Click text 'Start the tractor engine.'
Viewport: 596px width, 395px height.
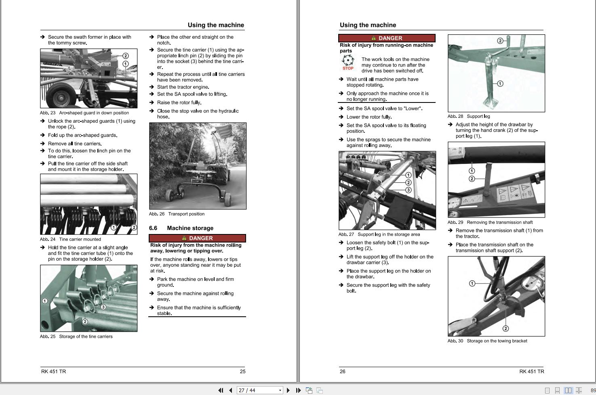183,87
